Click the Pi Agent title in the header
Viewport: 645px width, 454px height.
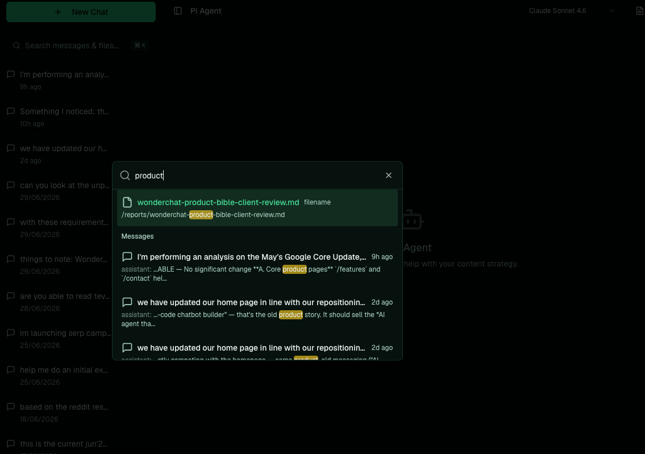pos(206,11)
